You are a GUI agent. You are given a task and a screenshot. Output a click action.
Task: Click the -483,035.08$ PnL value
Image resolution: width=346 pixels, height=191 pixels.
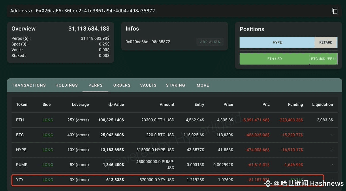click(x=257, y=135)
